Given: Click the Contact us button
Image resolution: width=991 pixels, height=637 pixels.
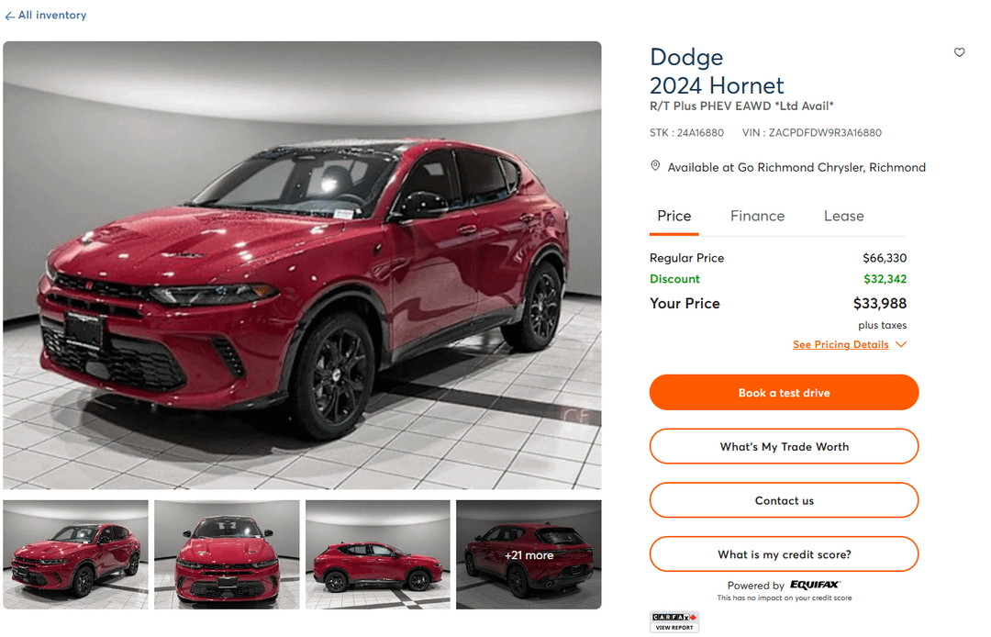Looking at the screenshot, I should [784, 500].
